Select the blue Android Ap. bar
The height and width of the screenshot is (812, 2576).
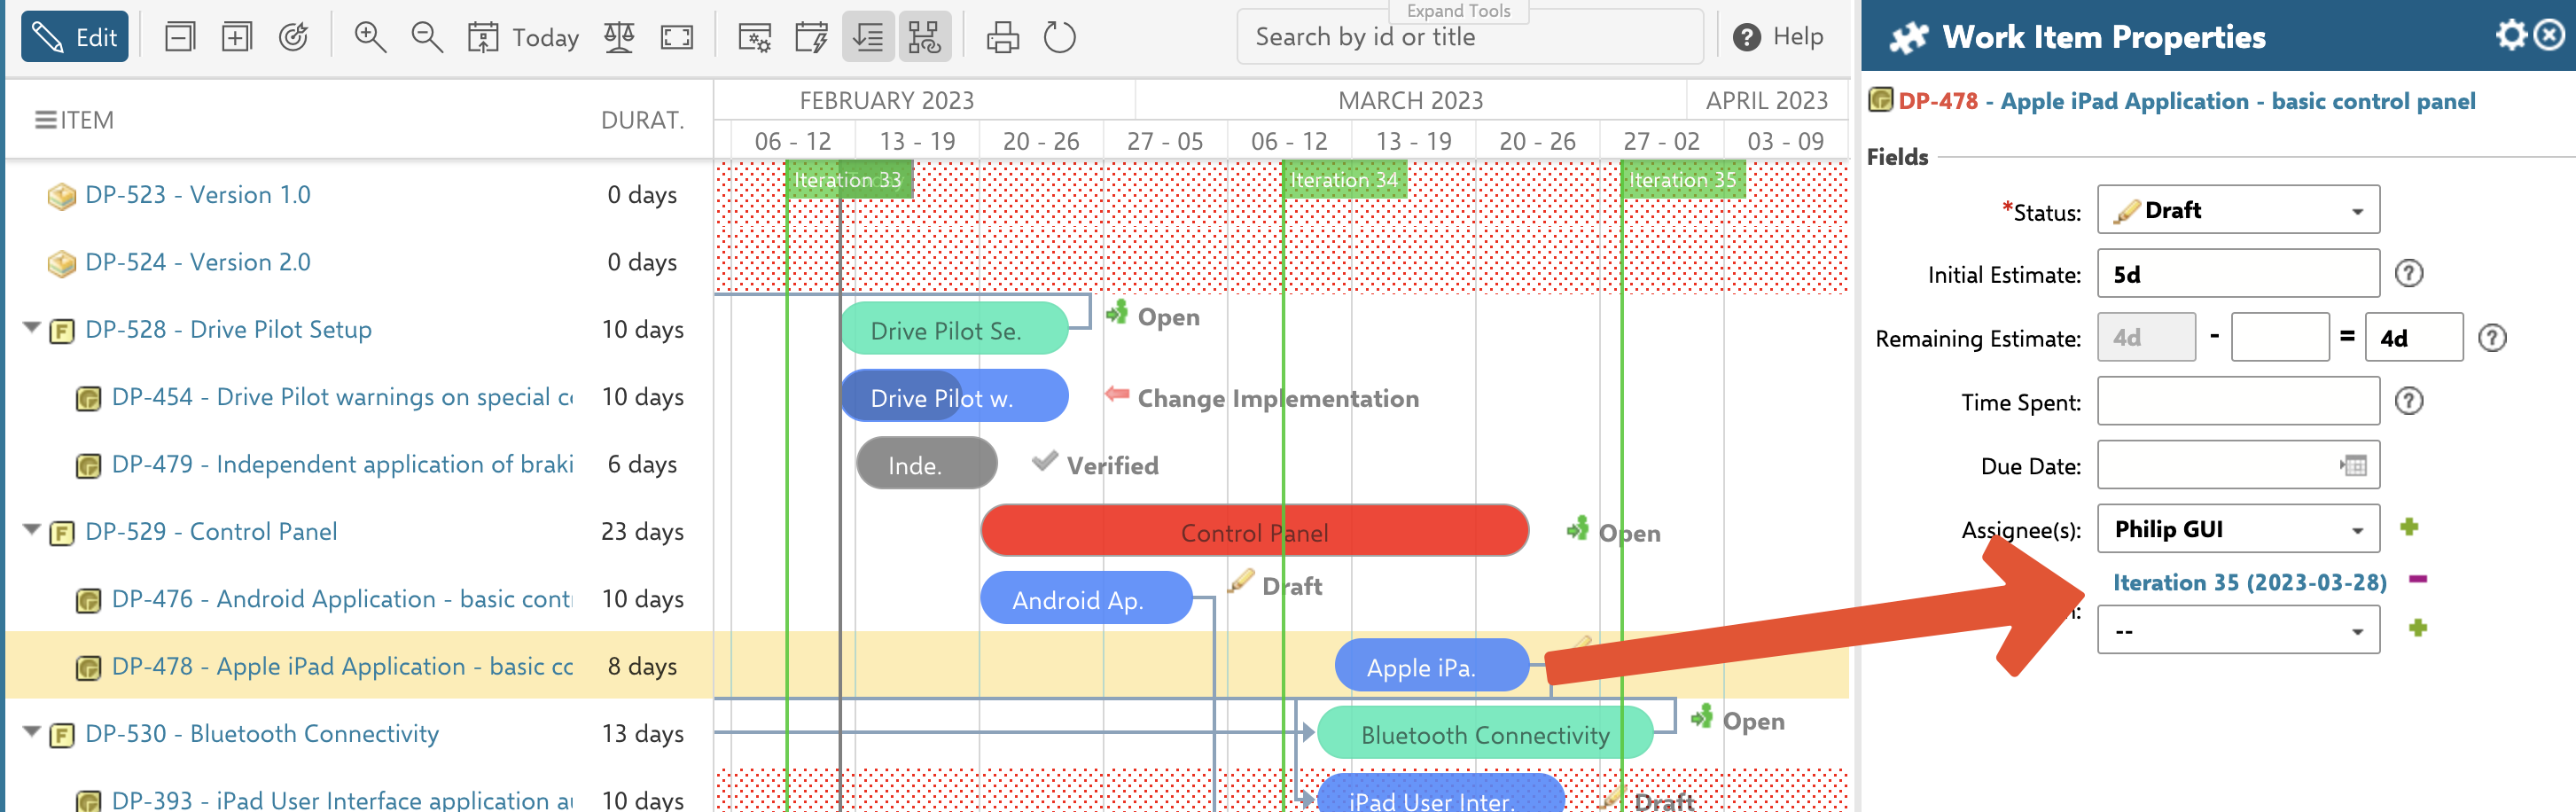[1086, 598]
